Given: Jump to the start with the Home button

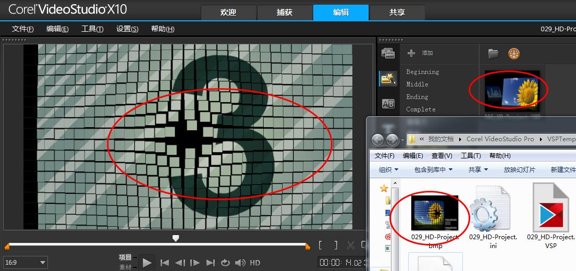Looking at the screenshot, I should tap(165, 263).
